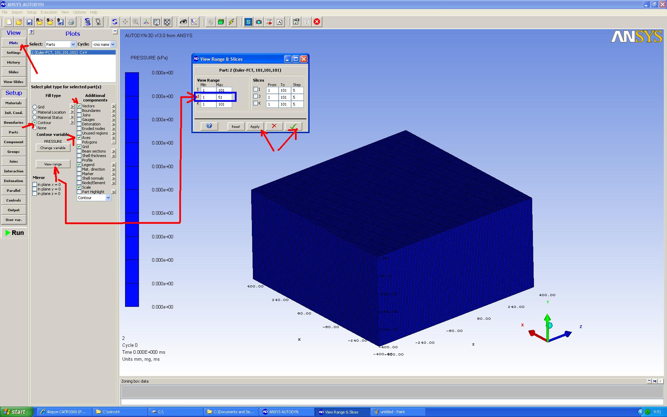The image size is (667, 417).
Task: Open the Execution menu
Action: [x=49, y=12]
